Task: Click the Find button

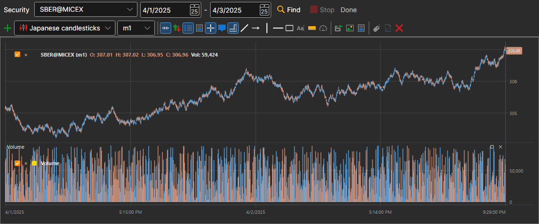Action: (x=289, y=10)
